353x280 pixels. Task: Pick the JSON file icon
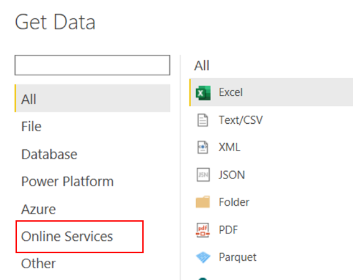click(203, 175)
